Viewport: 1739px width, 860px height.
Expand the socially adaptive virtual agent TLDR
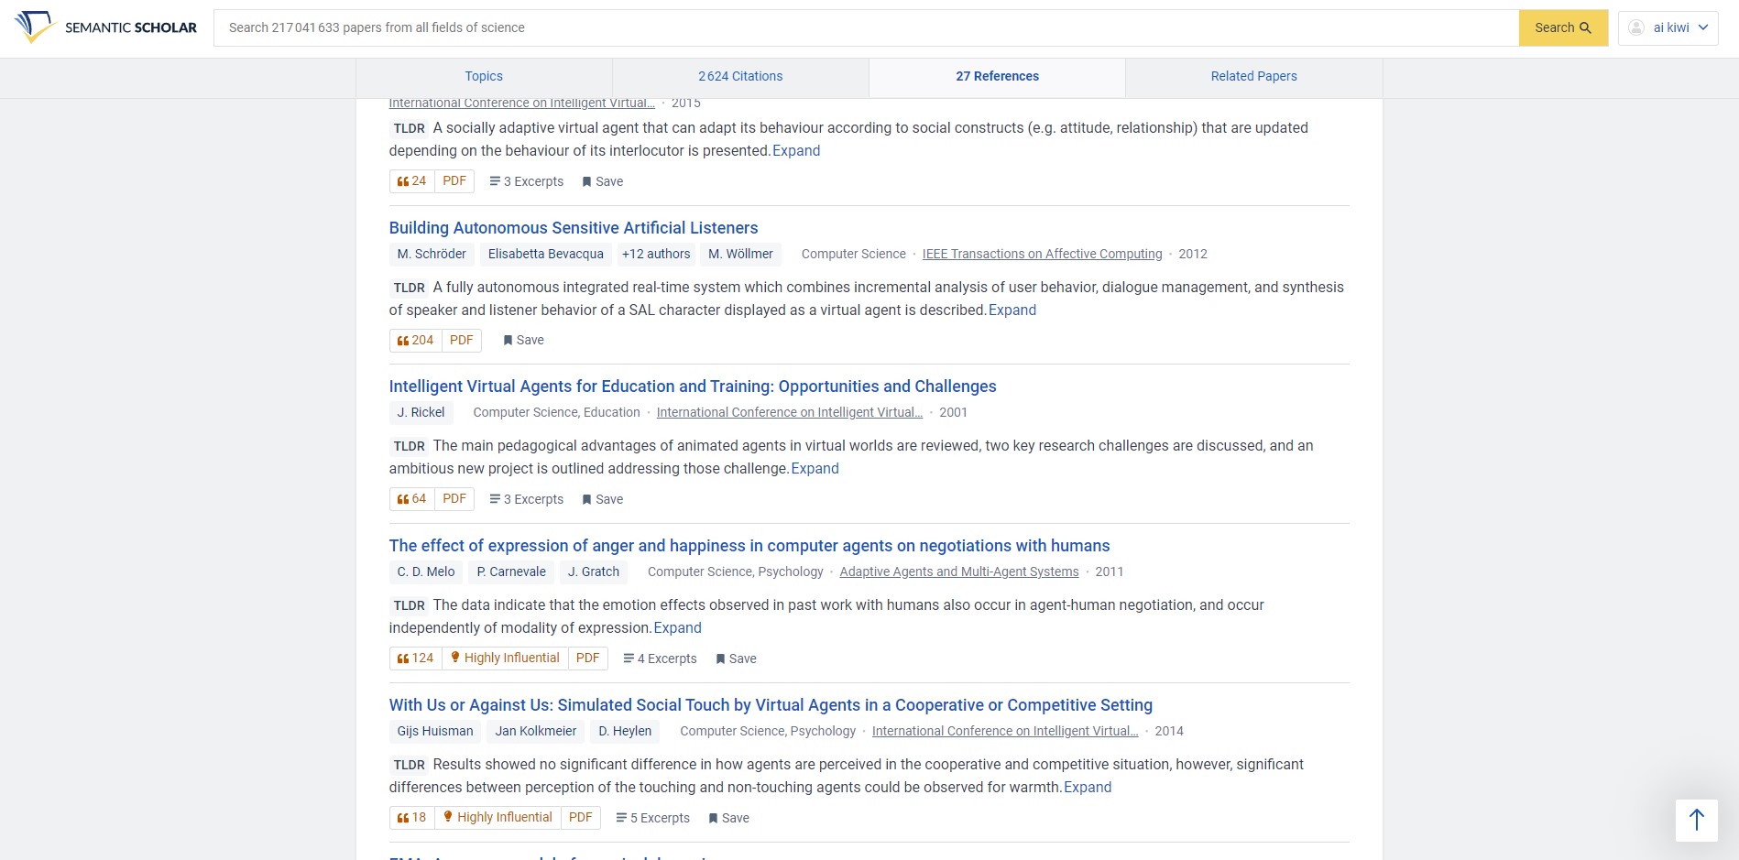(796, 151)
